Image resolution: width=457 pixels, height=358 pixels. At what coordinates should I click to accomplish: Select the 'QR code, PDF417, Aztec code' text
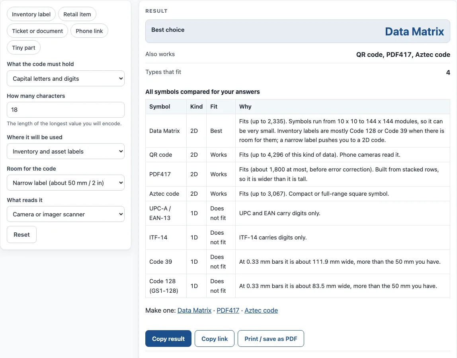[x=403, y=54]
